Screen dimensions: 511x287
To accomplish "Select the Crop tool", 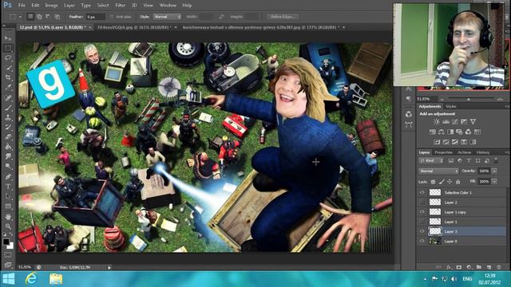I will click(8, 77).
